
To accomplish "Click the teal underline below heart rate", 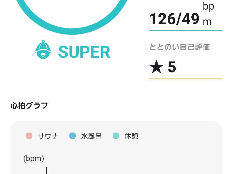I will [x=186, y=30].
